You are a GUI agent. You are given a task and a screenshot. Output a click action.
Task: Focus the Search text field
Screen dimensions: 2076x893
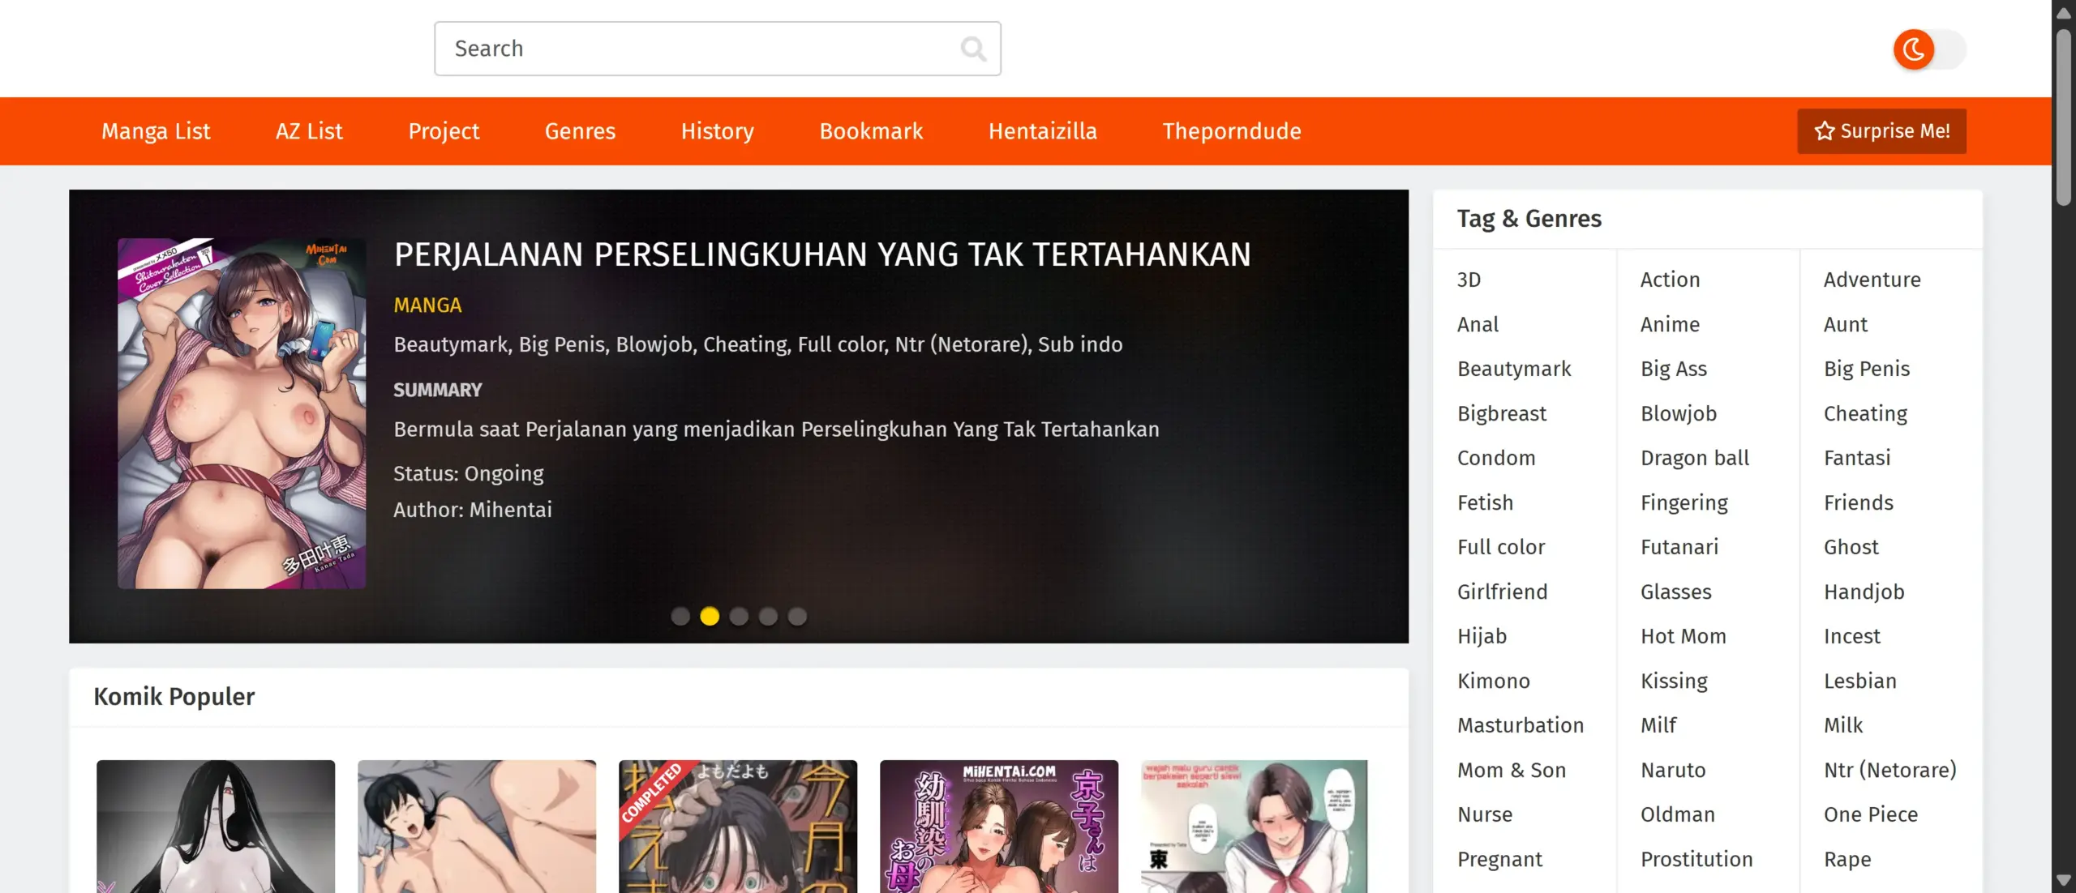coord(718,49)
